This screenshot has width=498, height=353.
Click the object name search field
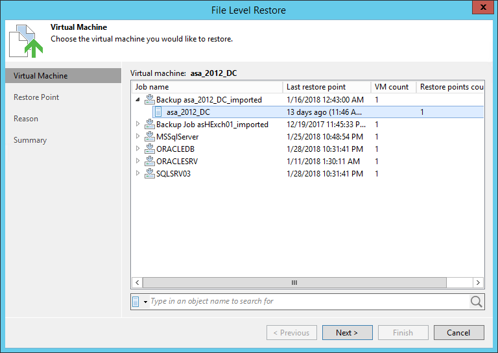[308, 302]
